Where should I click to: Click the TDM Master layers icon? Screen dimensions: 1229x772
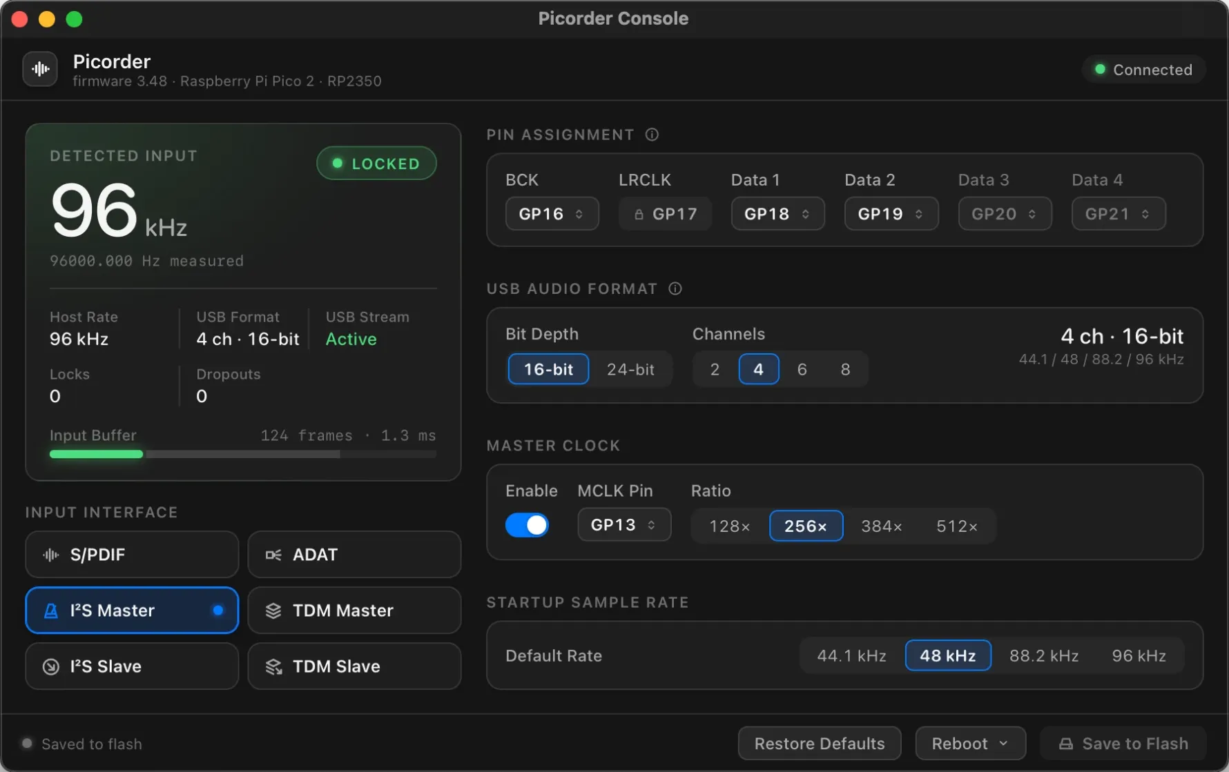273,611
